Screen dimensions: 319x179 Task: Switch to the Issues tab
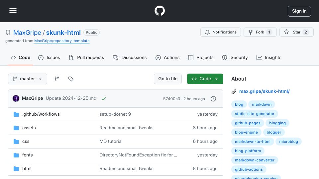49,58
